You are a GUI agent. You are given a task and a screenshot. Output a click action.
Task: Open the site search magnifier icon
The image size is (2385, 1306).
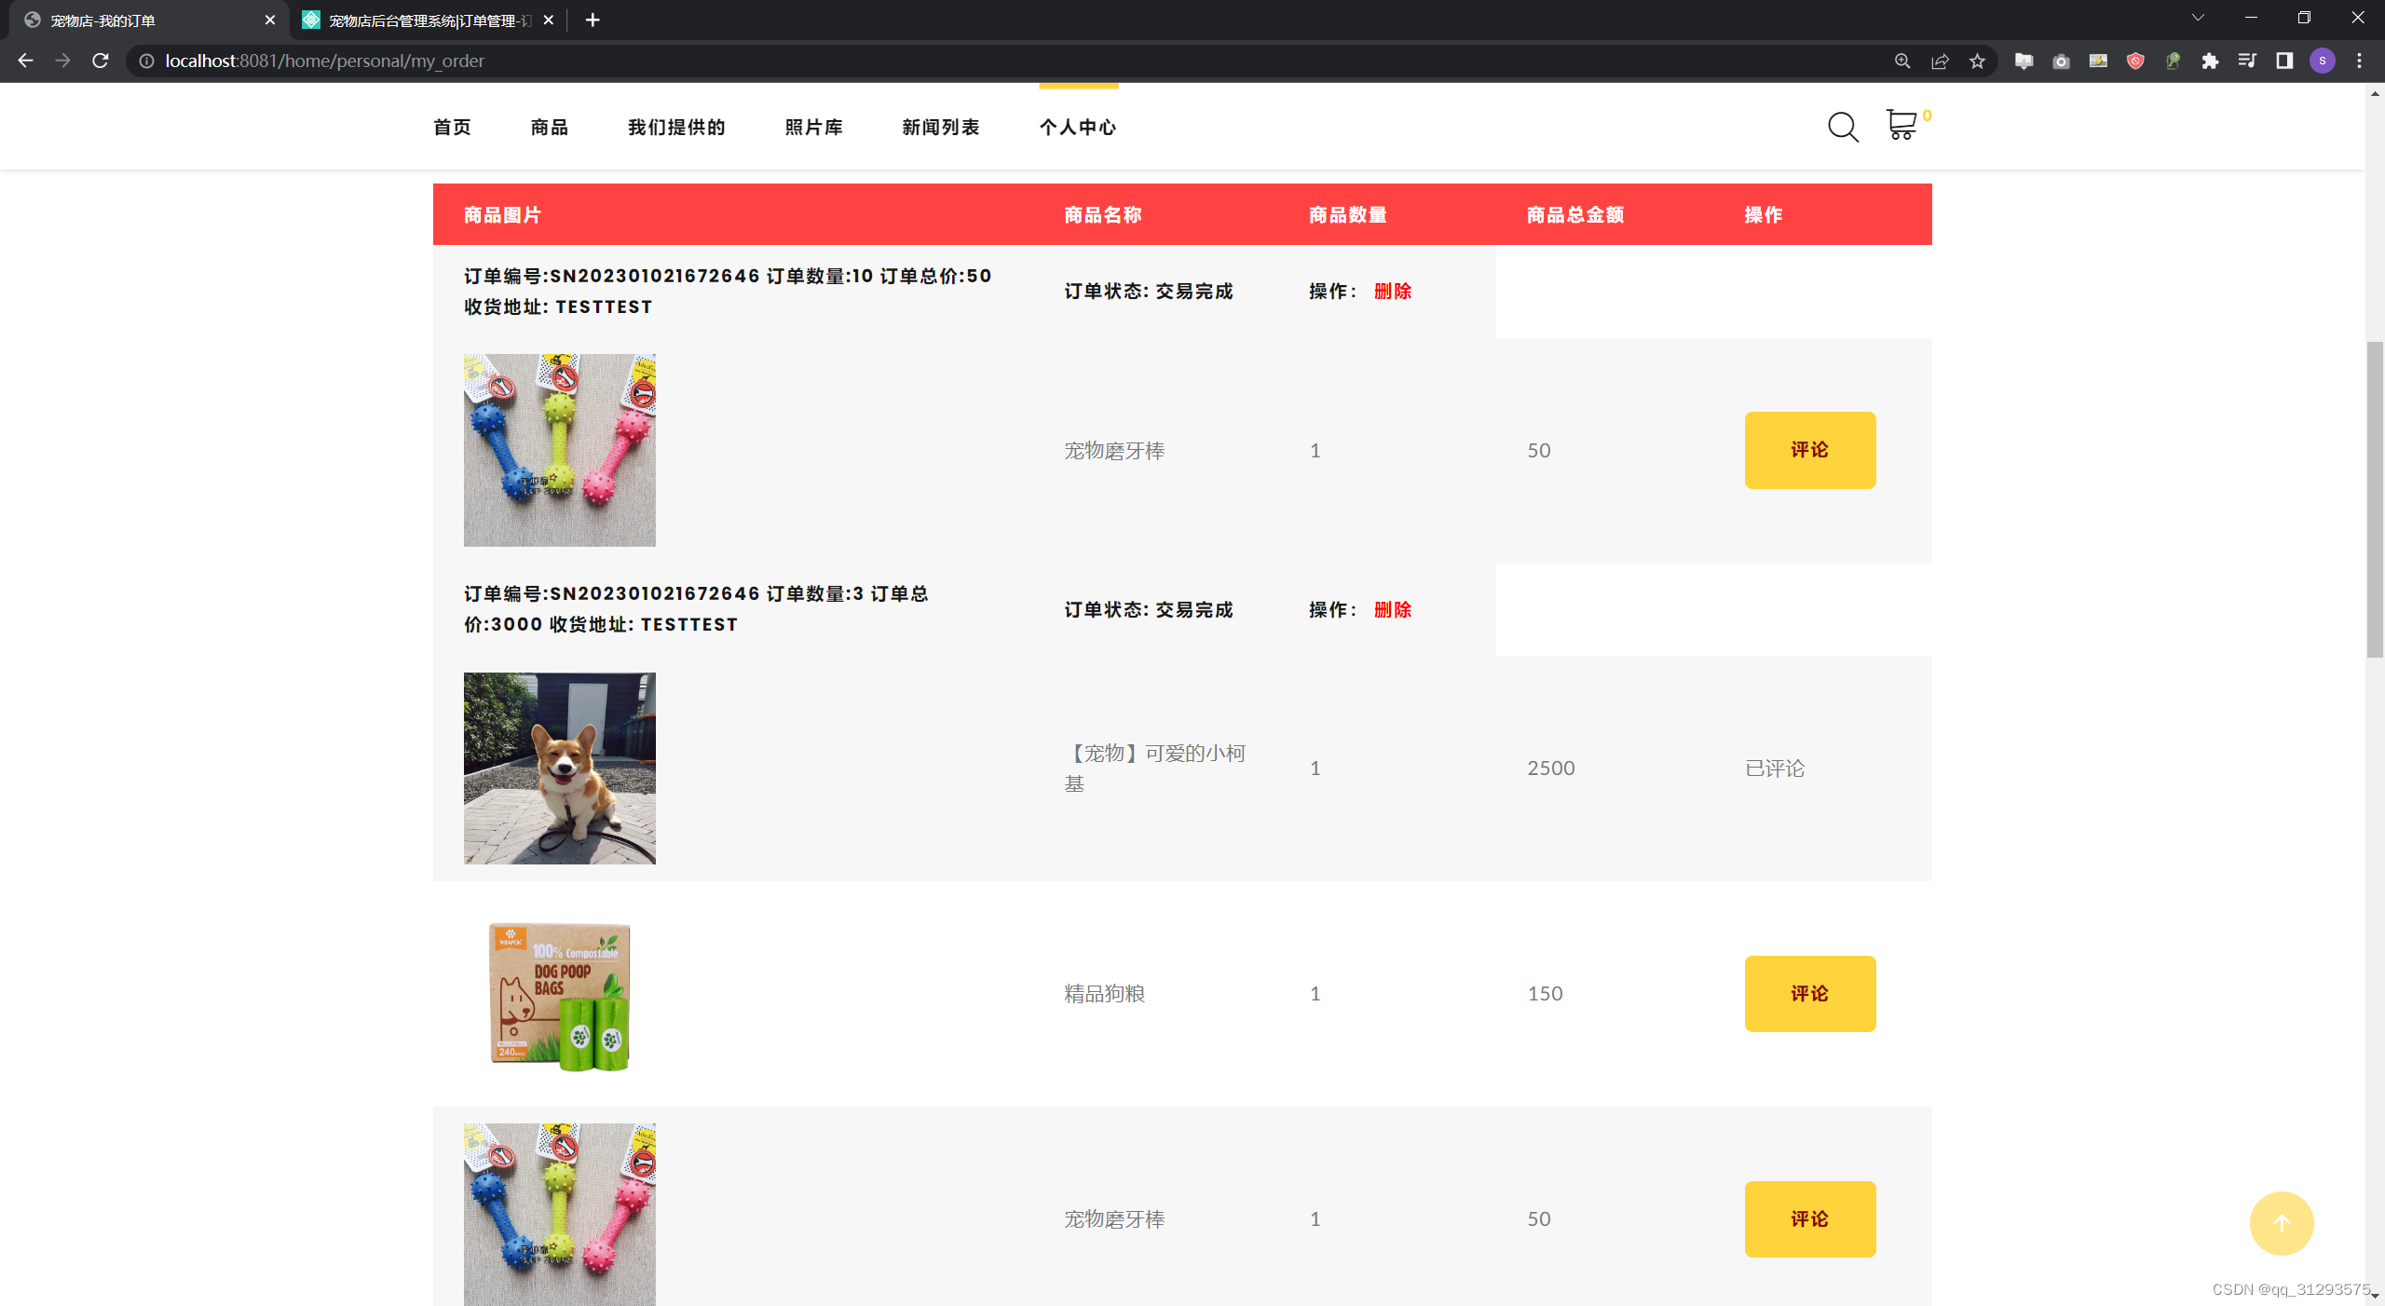(1842, 127)
